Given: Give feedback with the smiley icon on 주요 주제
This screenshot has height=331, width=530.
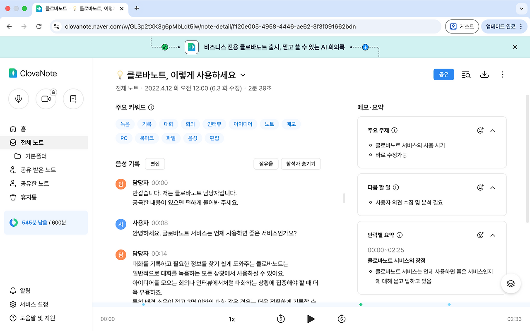Looking at the screenshot, I should (x=480, y=130).
